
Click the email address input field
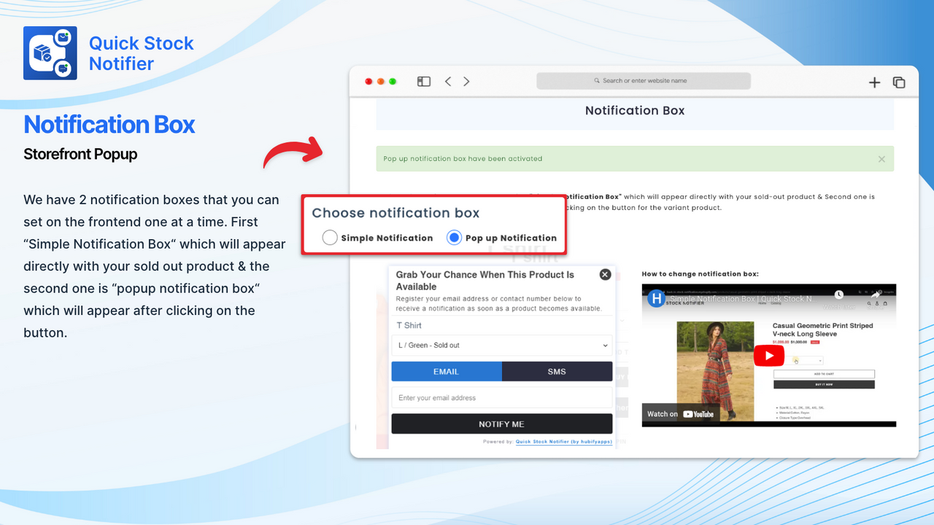(x=501, y=397)
